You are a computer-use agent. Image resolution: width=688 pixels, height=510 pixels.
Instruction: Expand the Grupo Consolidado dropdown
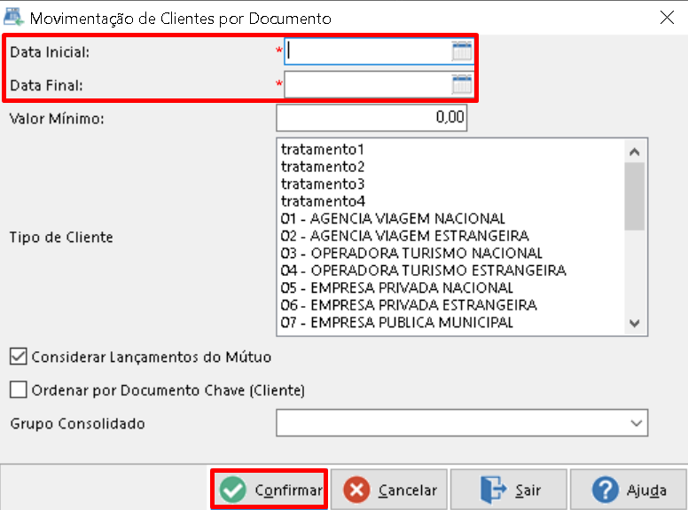click(637, 423)
